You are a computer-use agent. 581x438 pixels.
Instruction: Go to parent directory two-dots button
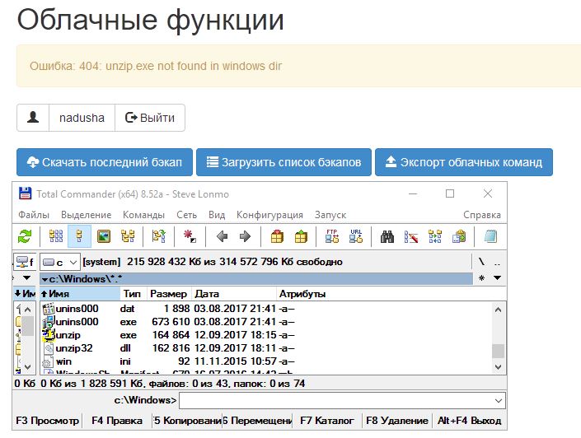click(497, 263)
